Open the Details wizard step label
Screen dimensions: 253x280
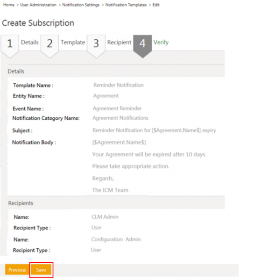[30, 43]
